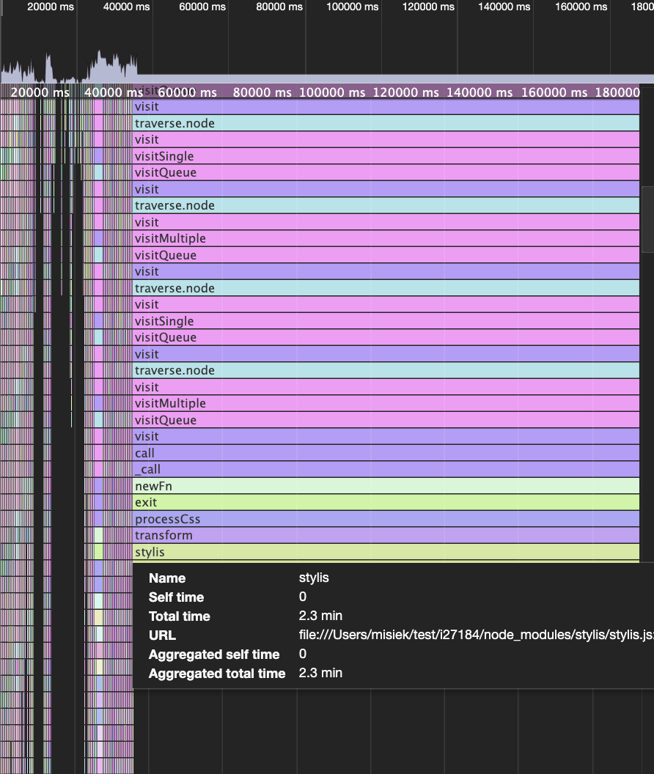Image resolution: width=654 pixels, height=774 pixels.
Task: Select the stylis flame chart bar
Action: 386,552
